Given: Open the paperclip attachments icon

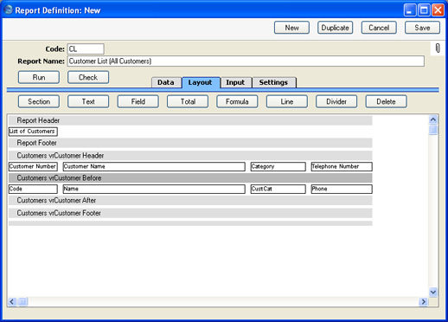Looking at the screenshot, I should pyautogui.click(x=438, y=48).
